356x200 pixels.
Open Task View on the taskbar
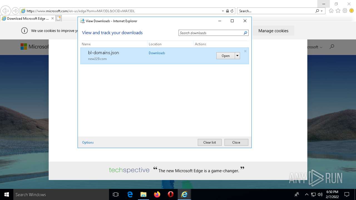(x=116, y=194)
